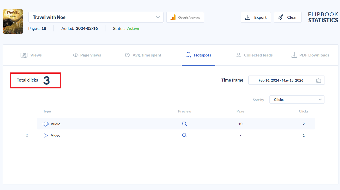The image size is (340, 190).
Task: Preview the Audio hotspot with magnifier icon
Action: [184, 124]
